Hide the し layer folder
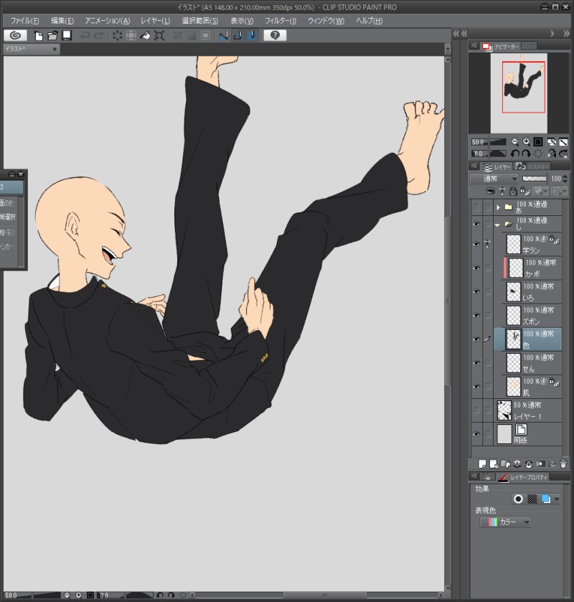Screen dimensions: 574x602 click(x=476, y=224)
